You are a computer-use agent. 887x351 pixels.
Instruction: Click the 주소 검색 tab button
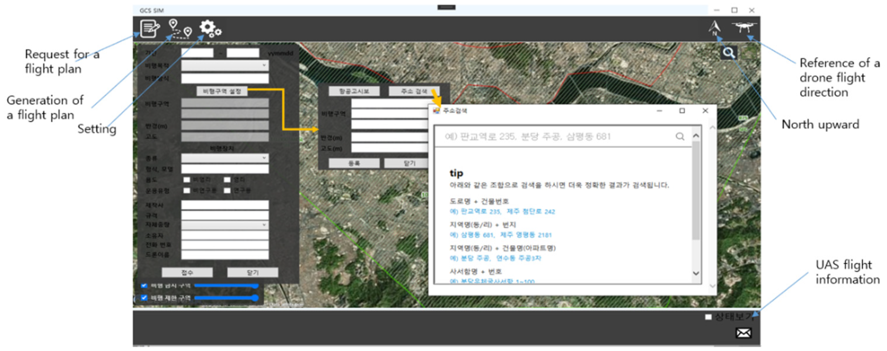414,91
